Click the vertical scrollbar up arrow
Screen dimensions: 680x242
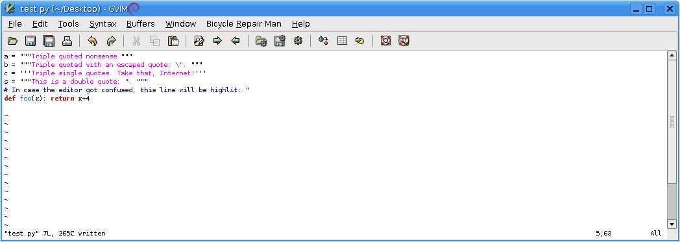click(x=672, y=56)
